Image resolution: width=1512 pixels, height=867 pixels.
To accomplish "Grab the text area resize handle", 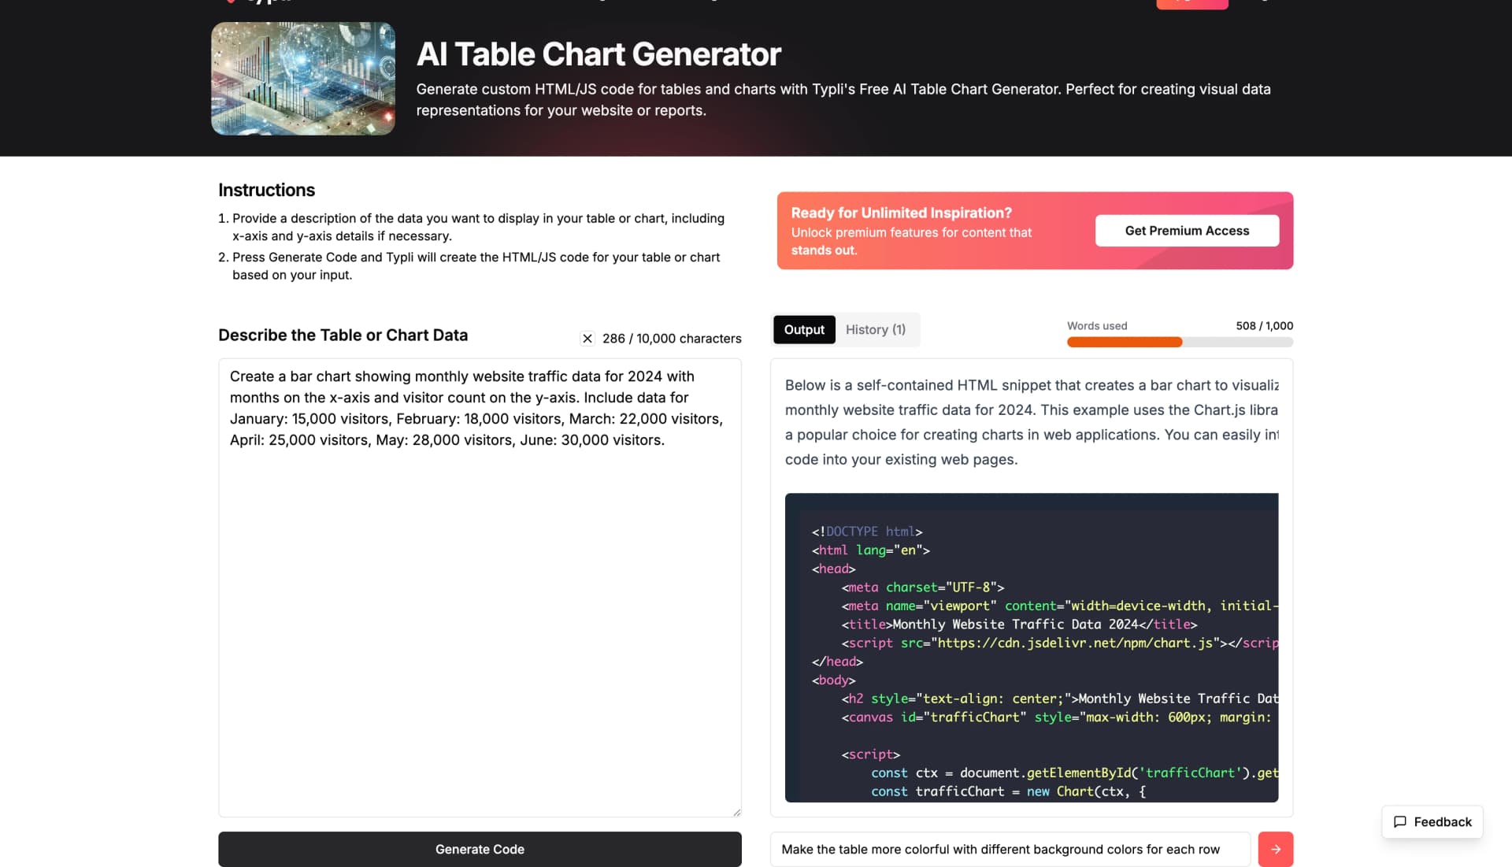I will [x=736, y=812].
